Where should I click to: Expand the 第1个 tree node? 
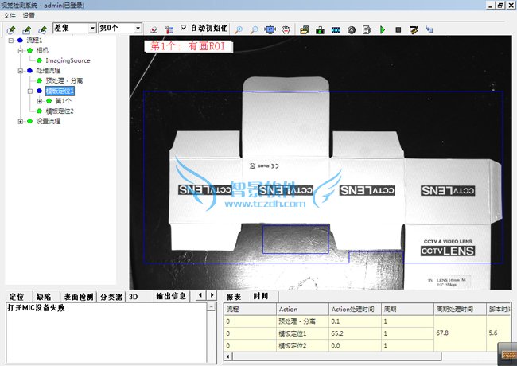click(40, 101)
